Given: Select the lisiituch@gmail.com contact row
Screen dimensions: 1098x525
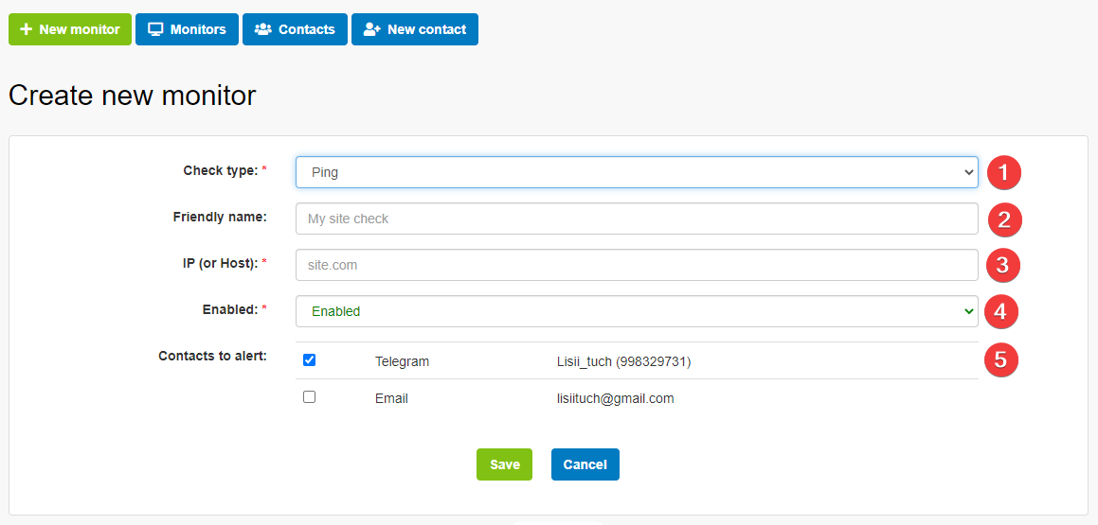Looking at the screenshot, I should click(615, 398).
